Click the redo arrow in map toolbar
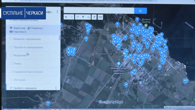 pyautogui.click(x=72, y=17)
